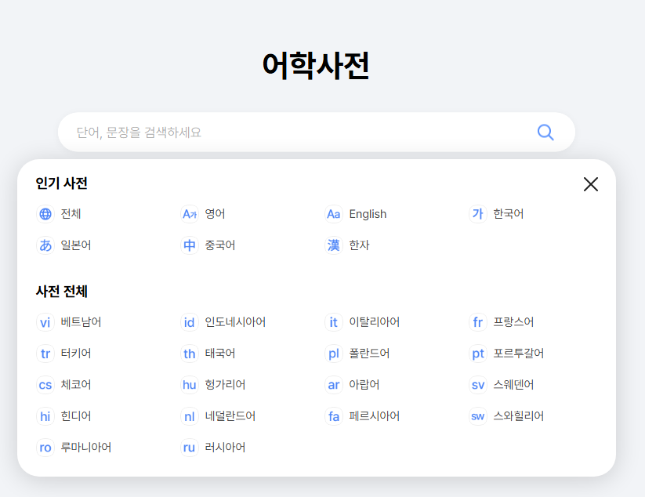The image size is (645, 497).
Task: Click the ru language icon
Action: (190, 448)
